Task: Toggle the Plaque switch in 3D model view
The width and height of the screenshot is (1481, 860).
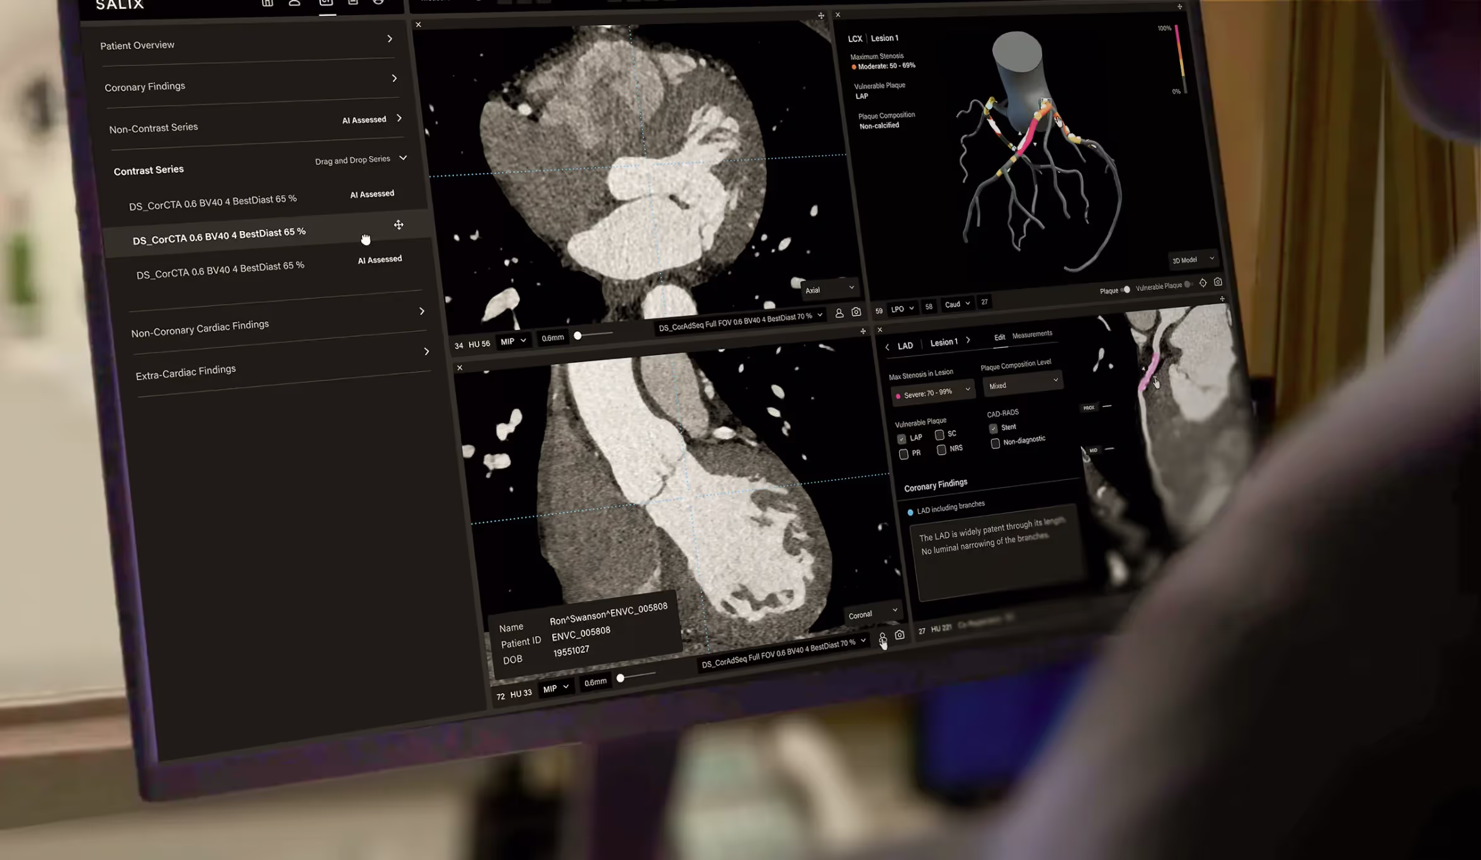Action: click(1125, 290)
